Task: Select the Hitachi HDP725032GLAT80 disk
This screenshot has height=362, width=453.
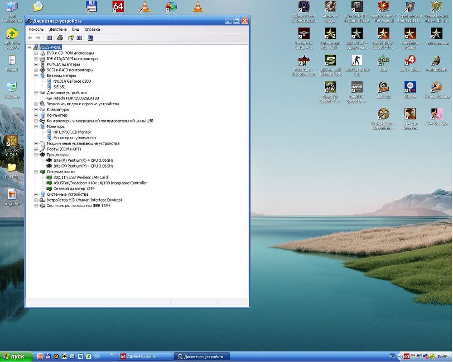Action: [x=76, y=98]
